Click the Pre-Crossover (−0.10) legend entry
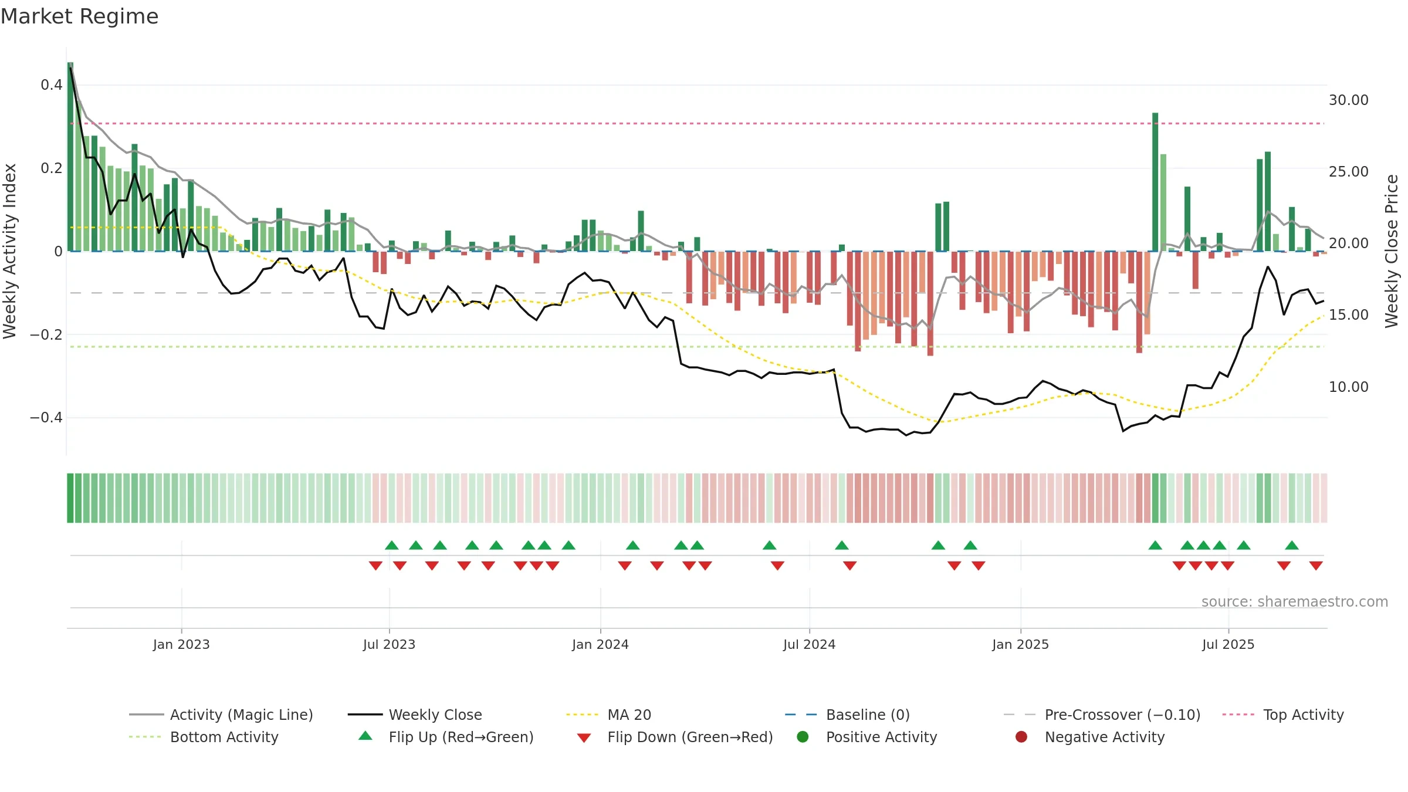 tap(1102, 715)
